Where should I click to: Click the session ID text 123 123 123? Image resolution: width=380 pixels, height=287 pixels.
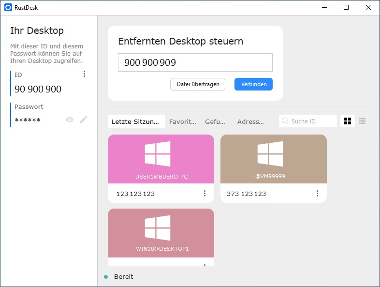(x=135, y=194)
